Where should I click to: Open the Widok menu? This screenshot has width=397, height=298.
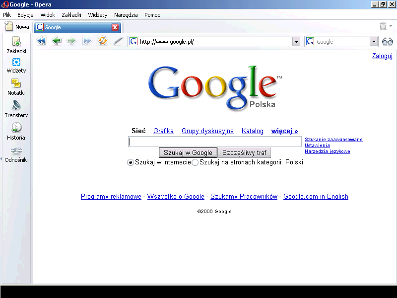coord(48,15)
